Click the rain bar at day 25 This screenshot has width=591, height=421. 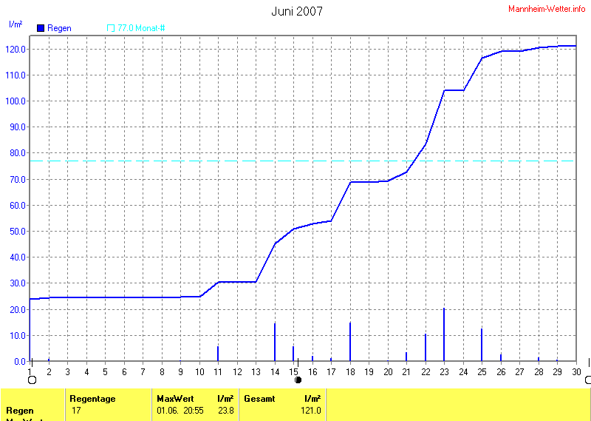[x=482, y=345]
